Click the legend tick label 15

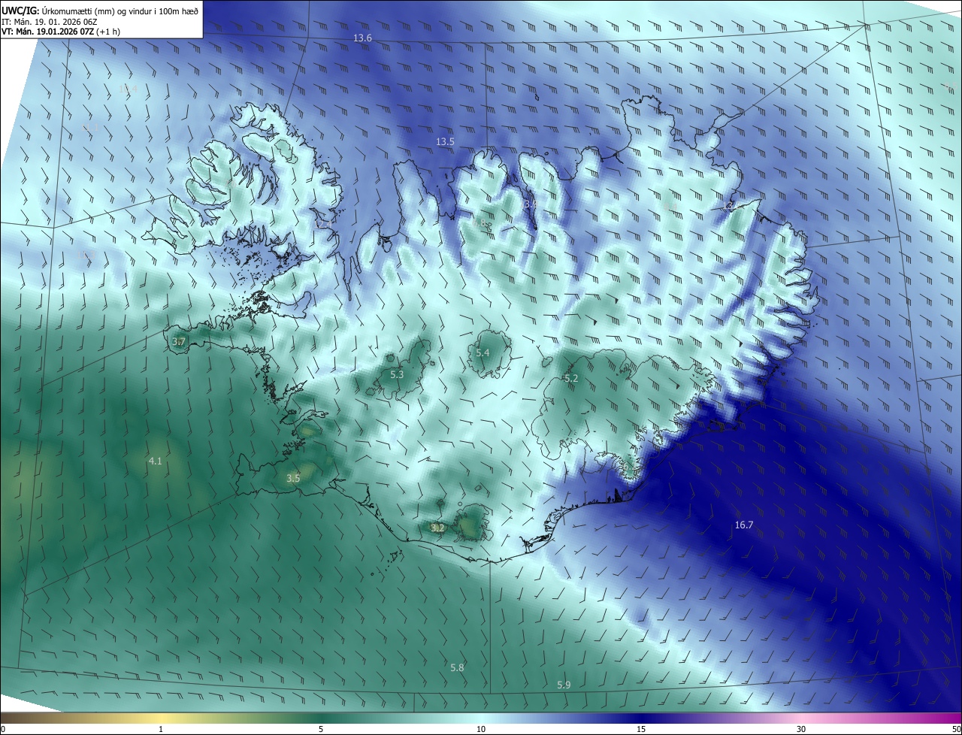(x=641, y=730)
